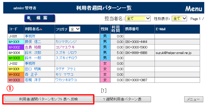
Task: Sort by 利用者名 red triangle header
Action: (33, 29)
